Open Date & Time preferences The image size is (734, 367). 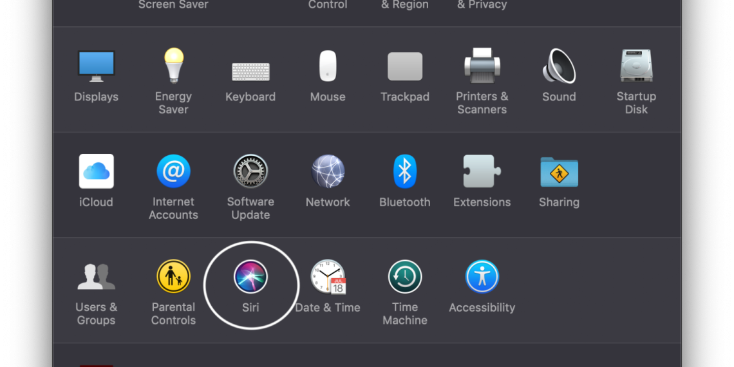click(328, 277)
